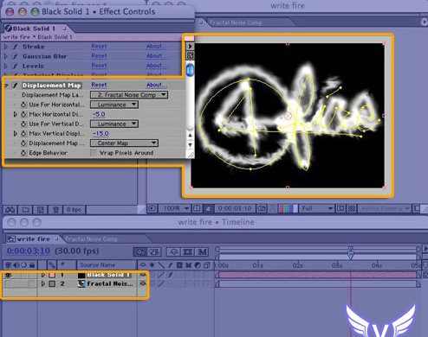428x337 pixels.
Task: Open the Active Camera view dropdown
Action: pos(385,208)
